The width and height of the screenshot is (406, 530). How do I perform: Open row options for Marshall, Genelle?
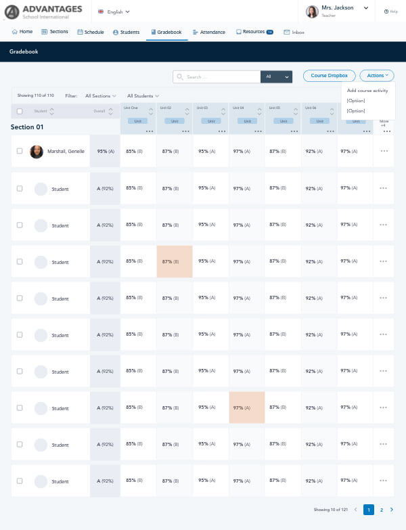(384, 151)
